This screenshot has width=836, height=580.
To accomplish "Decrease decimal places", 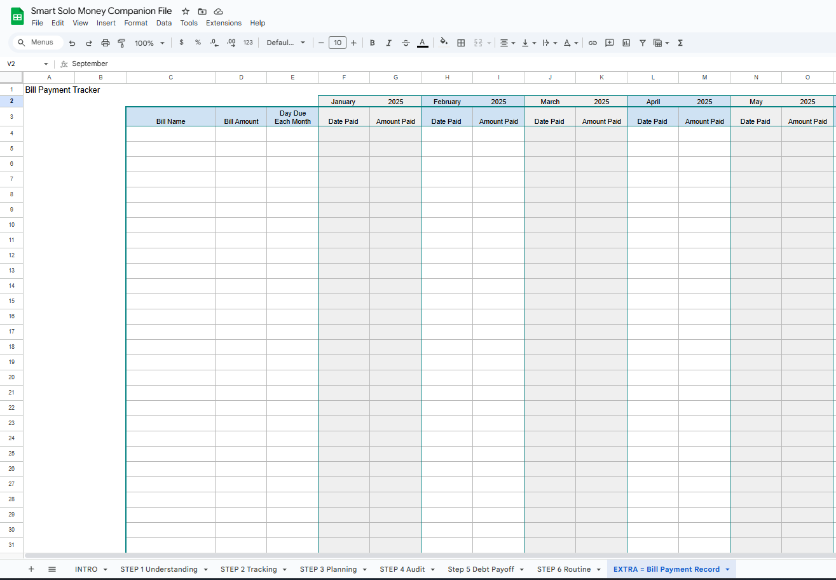I will click(214, 43).
